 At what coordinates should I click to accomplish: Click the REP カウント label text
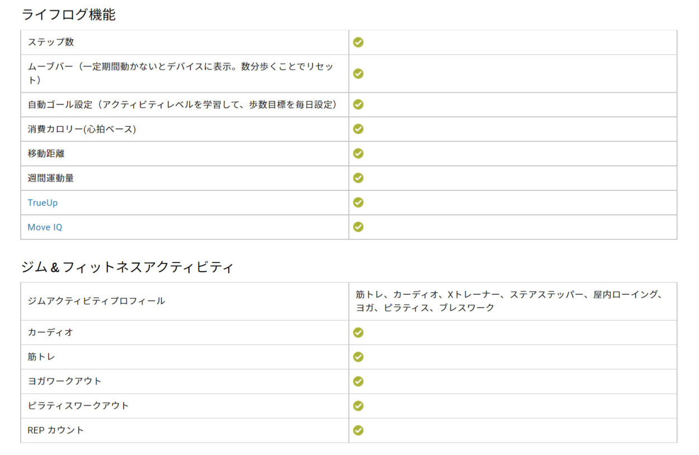[55, 430]
